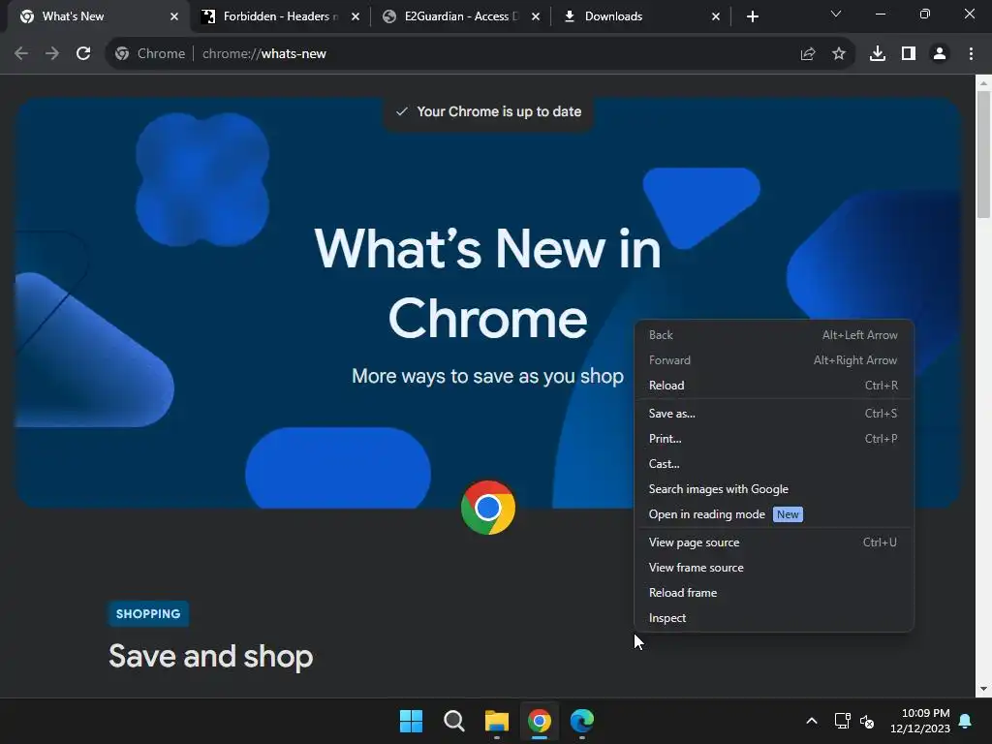This screenshot has width=992, height=744.
Task: Toggle the side panel icon
Action: [x=909, y=54]
